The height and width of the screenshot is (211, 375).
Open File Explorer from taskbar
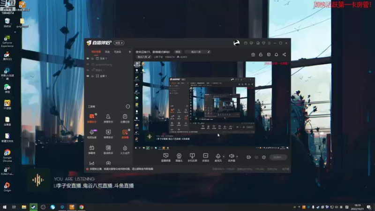(x=24, y=207)
